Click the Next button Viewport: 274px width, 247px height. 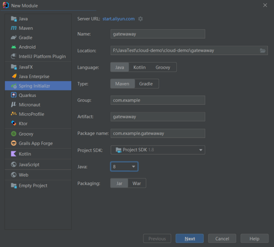[x=190, y=239]
